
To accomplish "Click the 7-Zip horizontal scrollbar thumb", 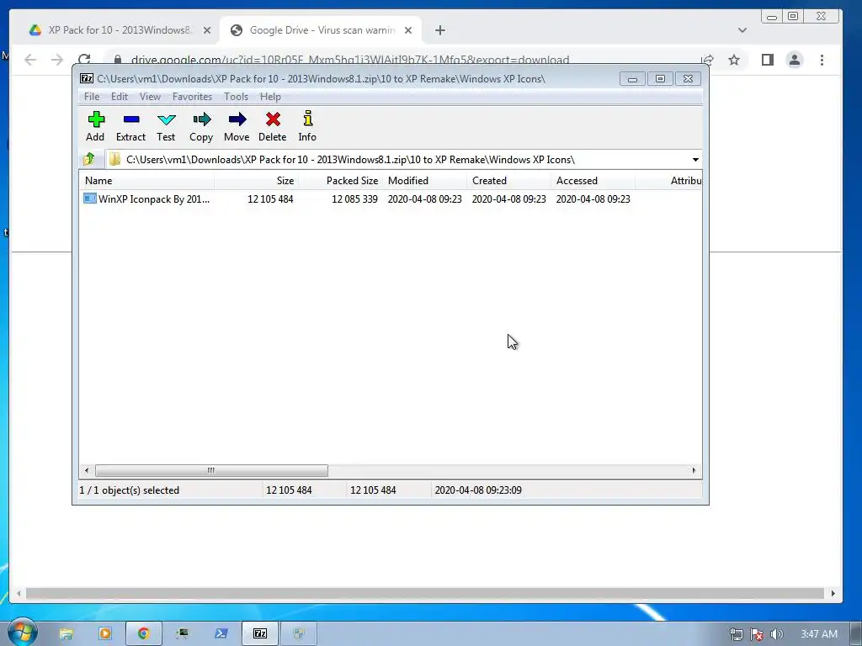I will 211,471.
